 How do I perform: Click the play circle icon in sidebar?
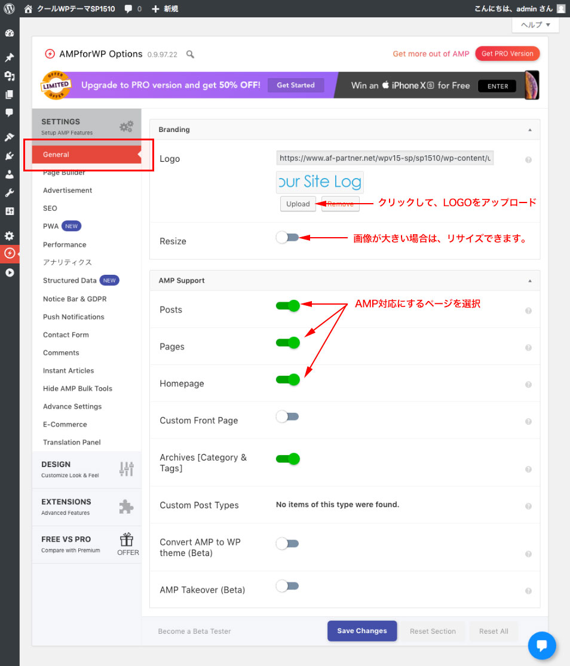coord(10,273)
